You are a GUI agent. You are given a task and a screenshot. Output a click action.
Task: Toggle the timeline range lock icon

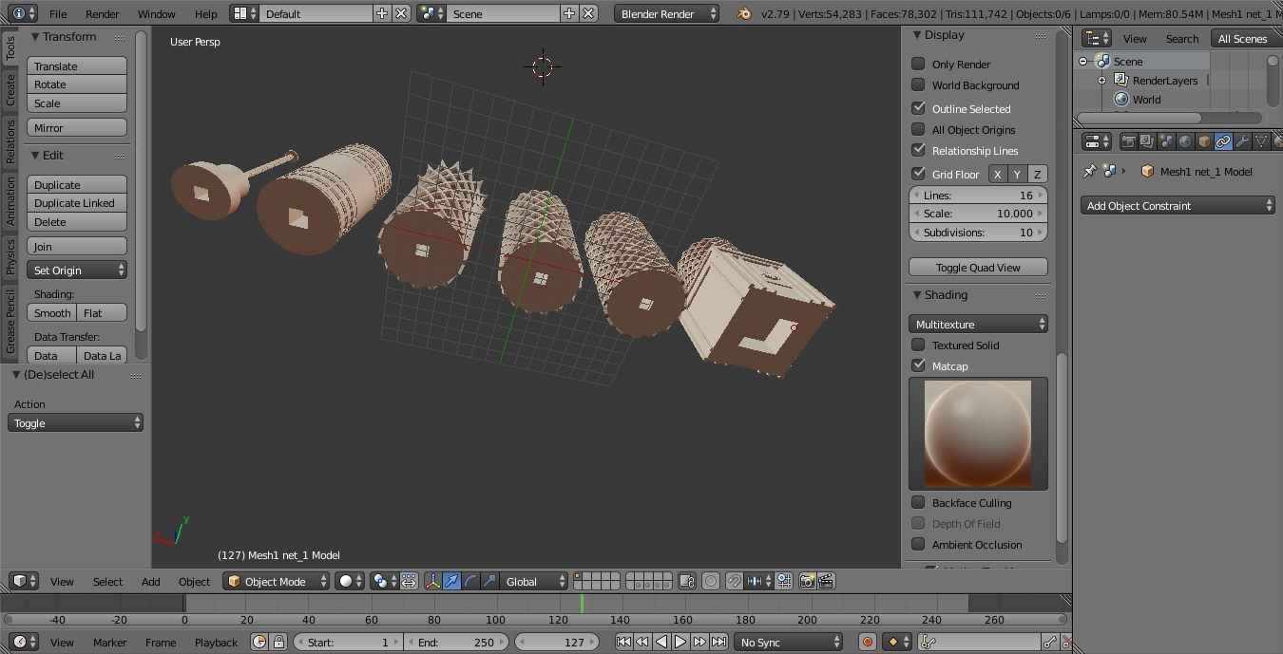tap(278, 643)
